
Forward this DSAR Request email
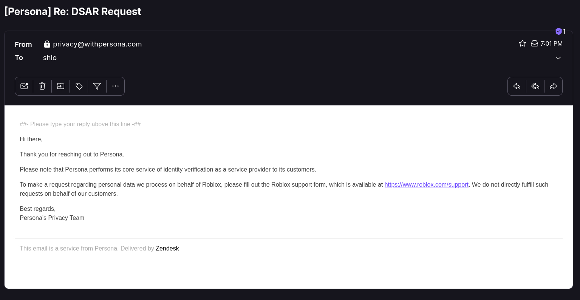click(553, 86)
